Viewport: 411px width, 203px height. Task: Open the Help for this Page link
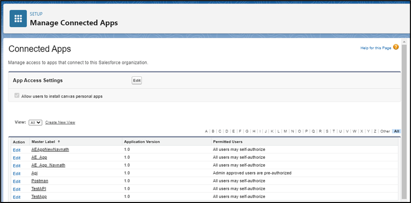click(375, 48)
